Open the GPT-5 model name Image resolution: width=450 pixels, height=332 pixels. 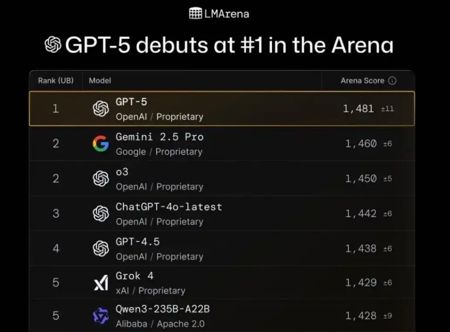[131, 102]
